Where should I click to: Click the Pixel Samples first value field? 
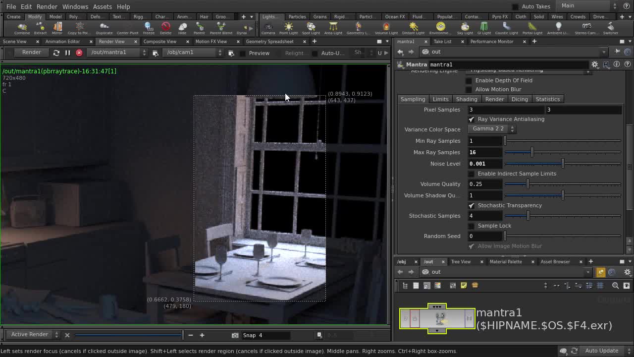(506, 110)
